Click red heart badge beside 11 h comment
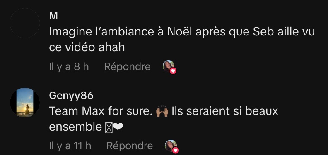 click(176, 150)
